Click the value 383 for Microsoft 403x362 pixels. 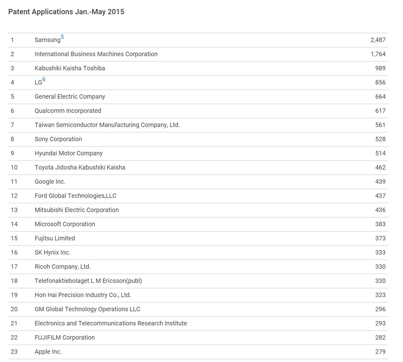381,224
